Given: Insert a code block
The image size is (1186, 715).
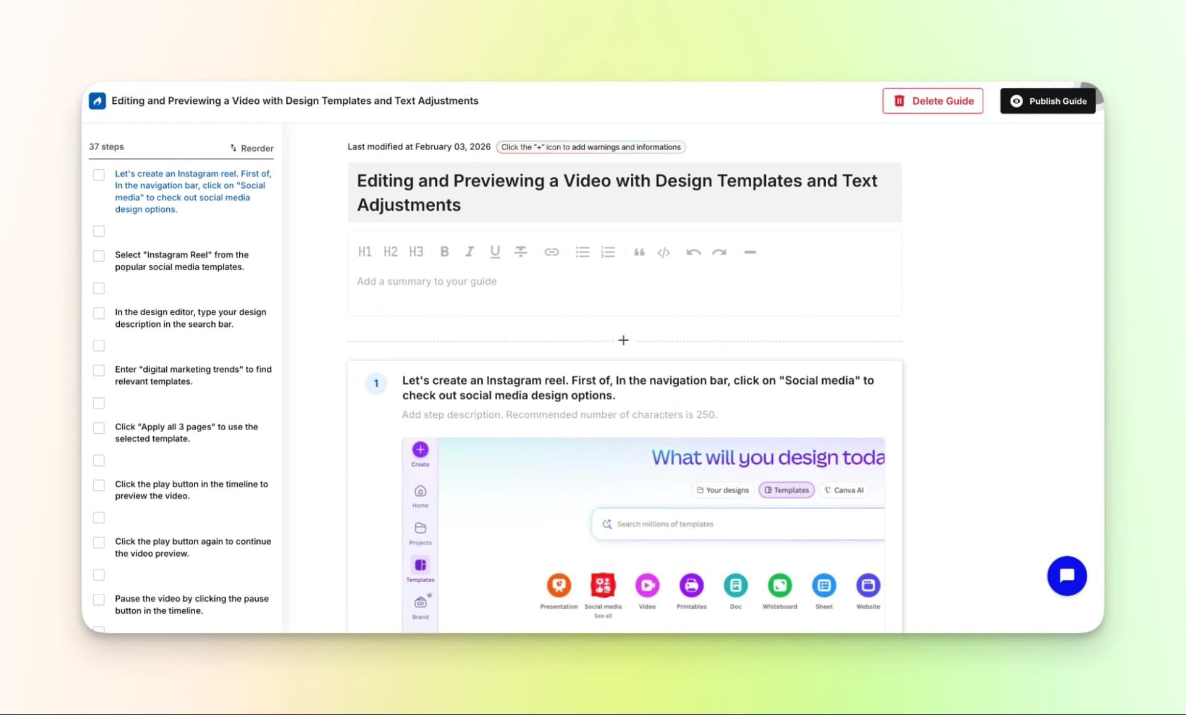Looking at the screenshot, I should (x=664, y=252).
